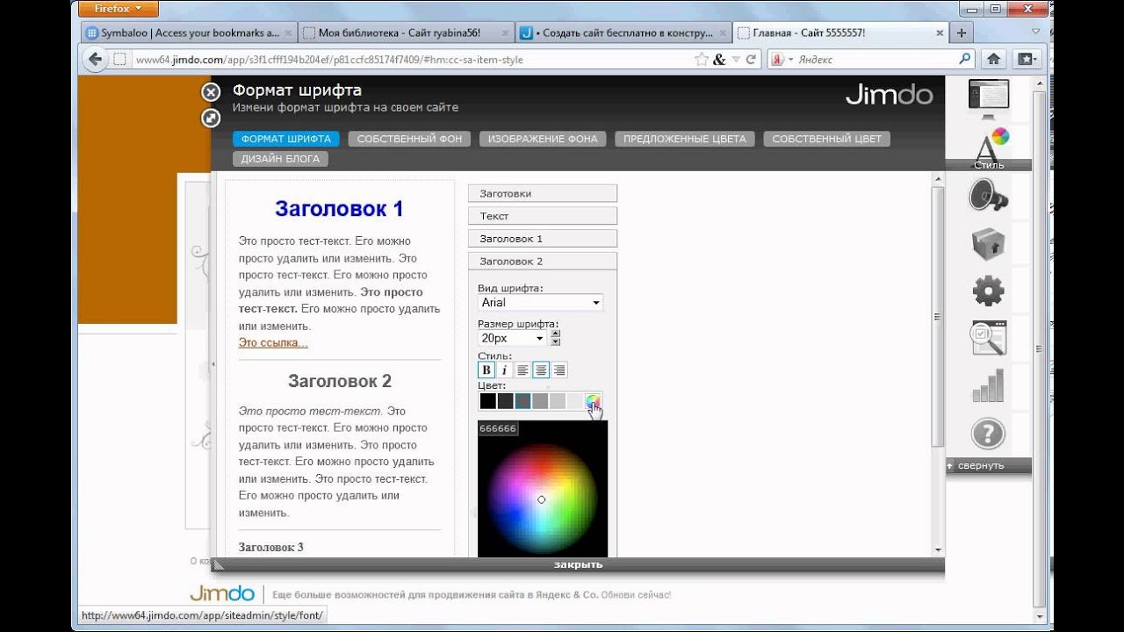The height and width of the screenshot is (632, 1124).
Task: Expand the Заголовок 1 section
Action: tap(543, 239)
